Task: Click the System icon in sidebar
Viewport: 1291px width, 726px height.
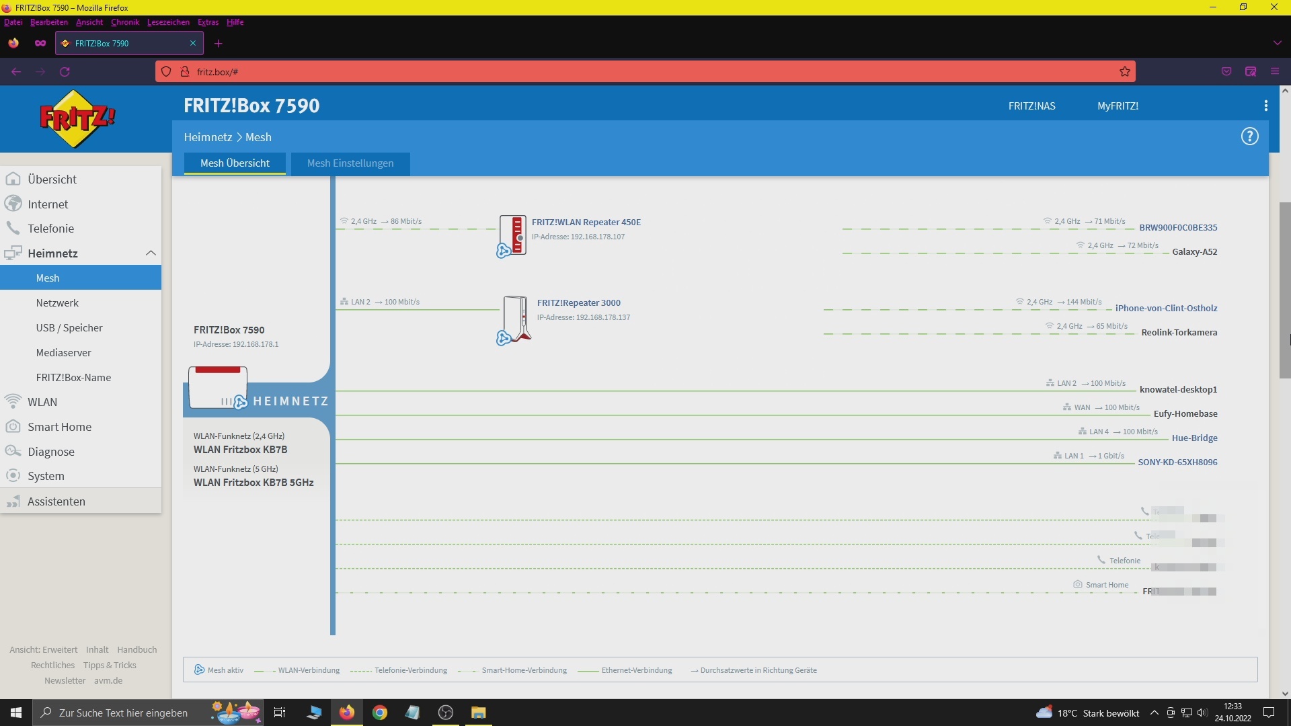Action: (x=13, y=475)
